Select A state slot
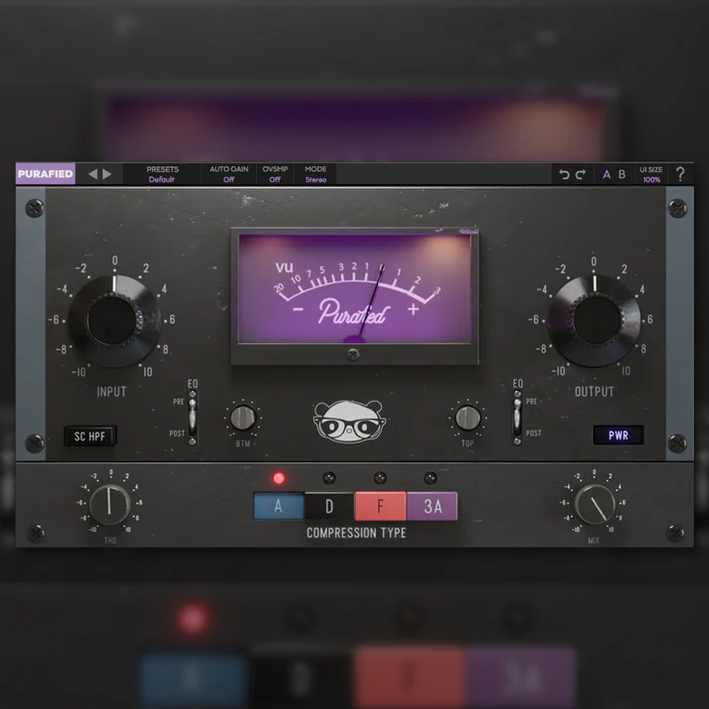 (607, 174)
